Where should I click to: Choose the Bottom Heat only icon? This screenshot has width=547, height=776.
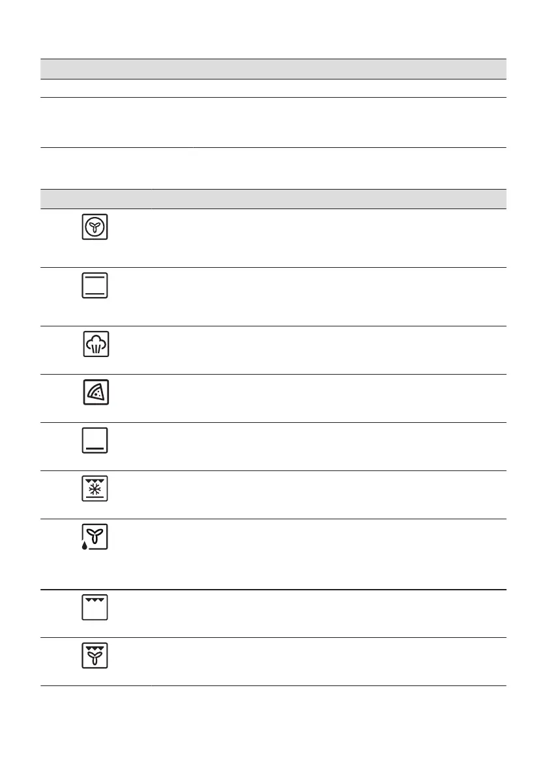95,440
